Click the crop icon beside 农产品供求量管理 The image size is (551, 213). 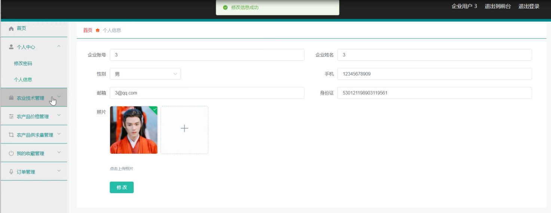point(11,135)
